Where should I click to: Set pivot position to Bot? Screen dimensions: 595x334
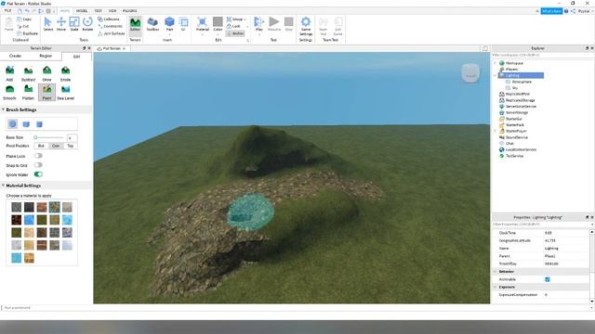pos(41,146)
